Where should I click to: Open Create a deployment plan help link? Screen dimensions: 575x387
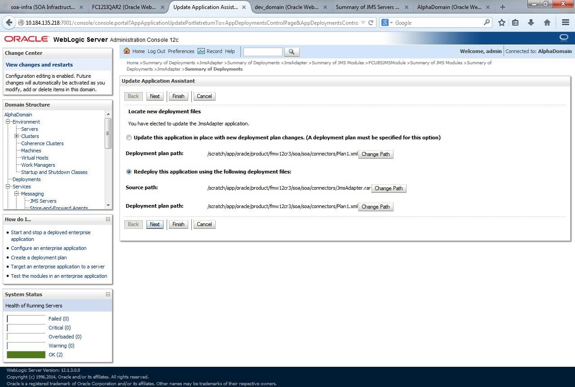[39, 258]
